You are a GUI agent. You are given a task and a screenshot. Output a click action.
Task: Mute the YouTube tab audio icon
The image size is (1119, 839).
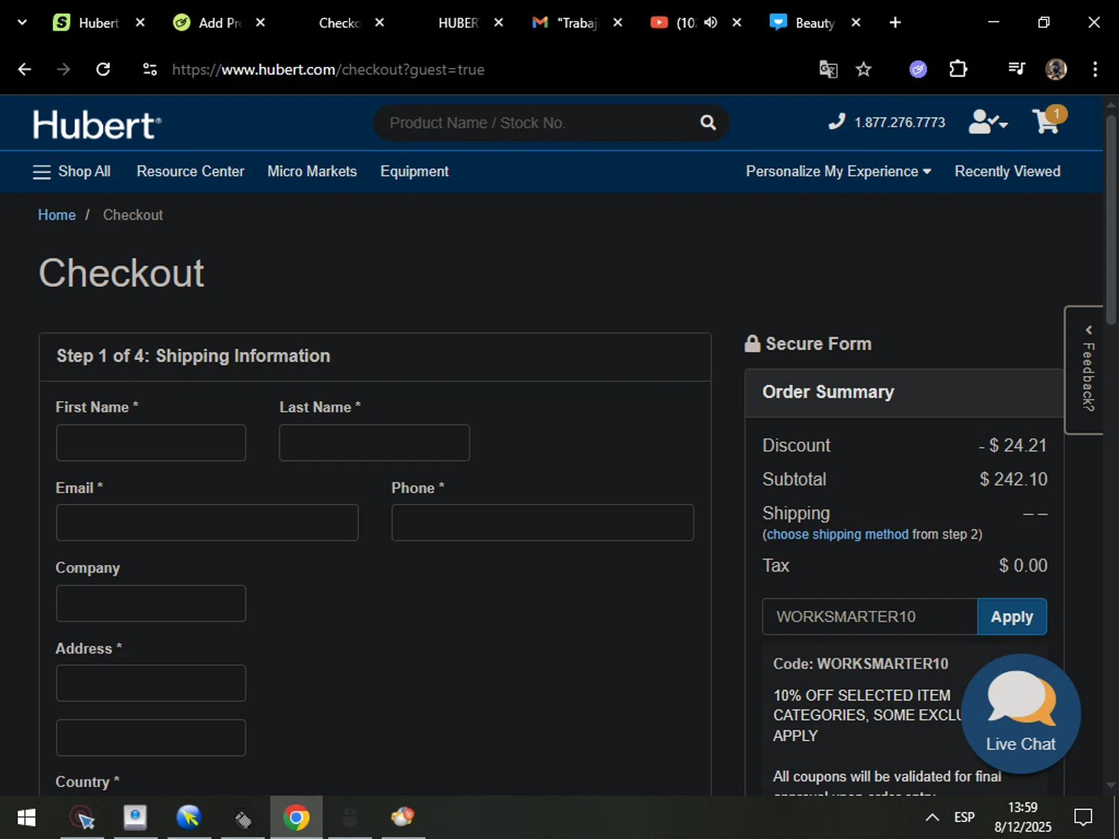click(x=710, y=22)
